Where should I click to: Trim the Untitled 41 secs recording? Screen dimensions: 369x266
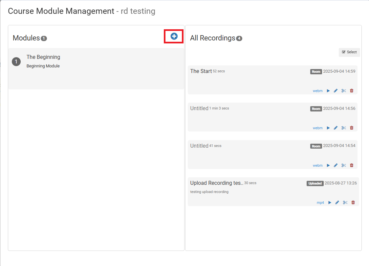344,165
